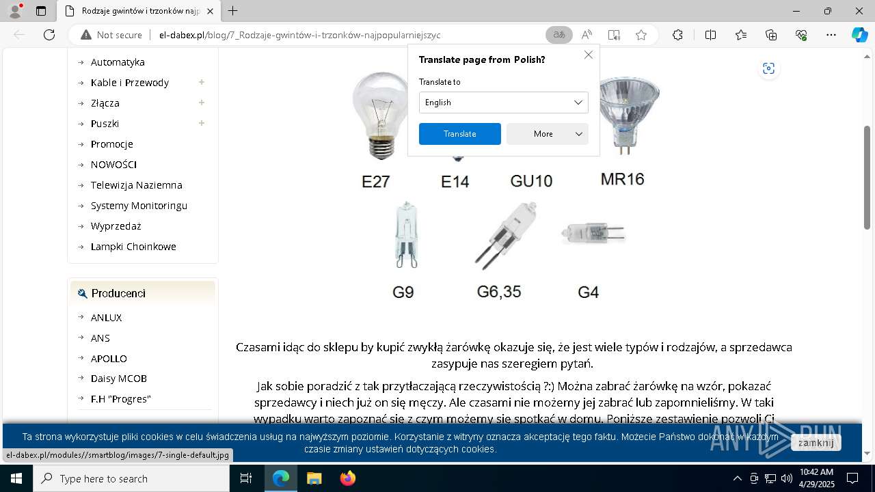
Task: Click the G6,35 bulb image
Action: [505, 236]
